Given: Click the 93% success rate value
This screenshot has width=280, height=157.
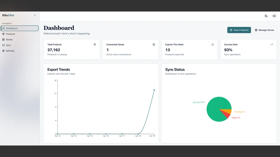Looking at the screenshot, I should tap(228, 50).
